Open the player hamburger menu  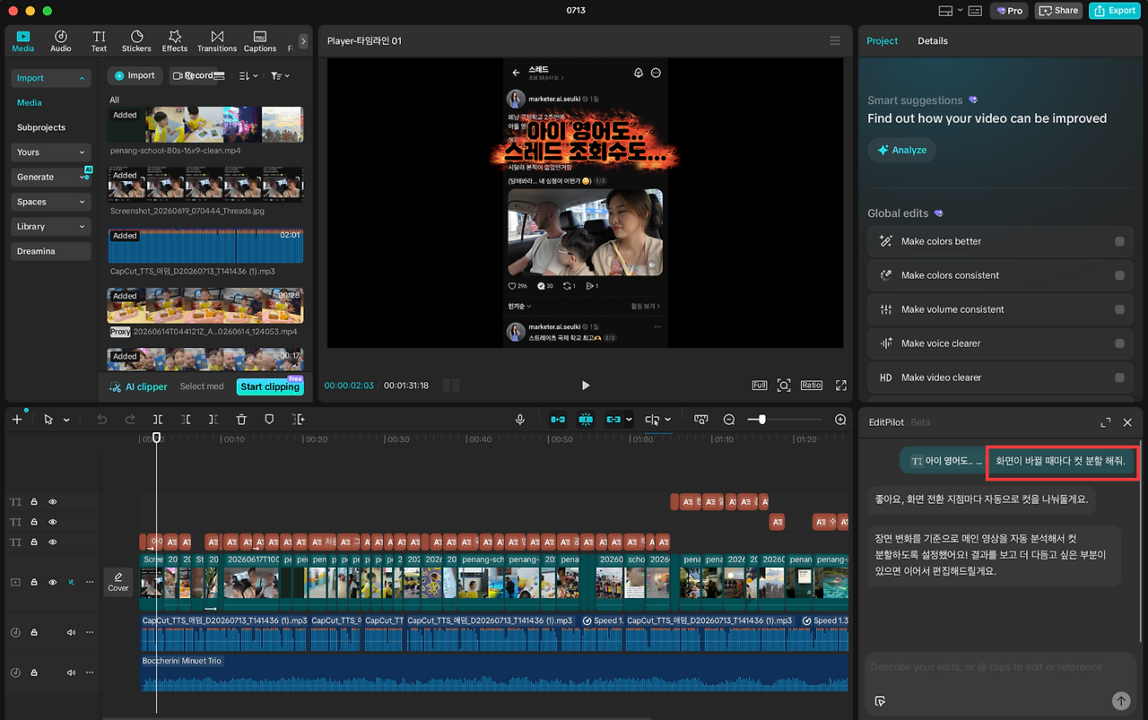(x=835, y=41)
